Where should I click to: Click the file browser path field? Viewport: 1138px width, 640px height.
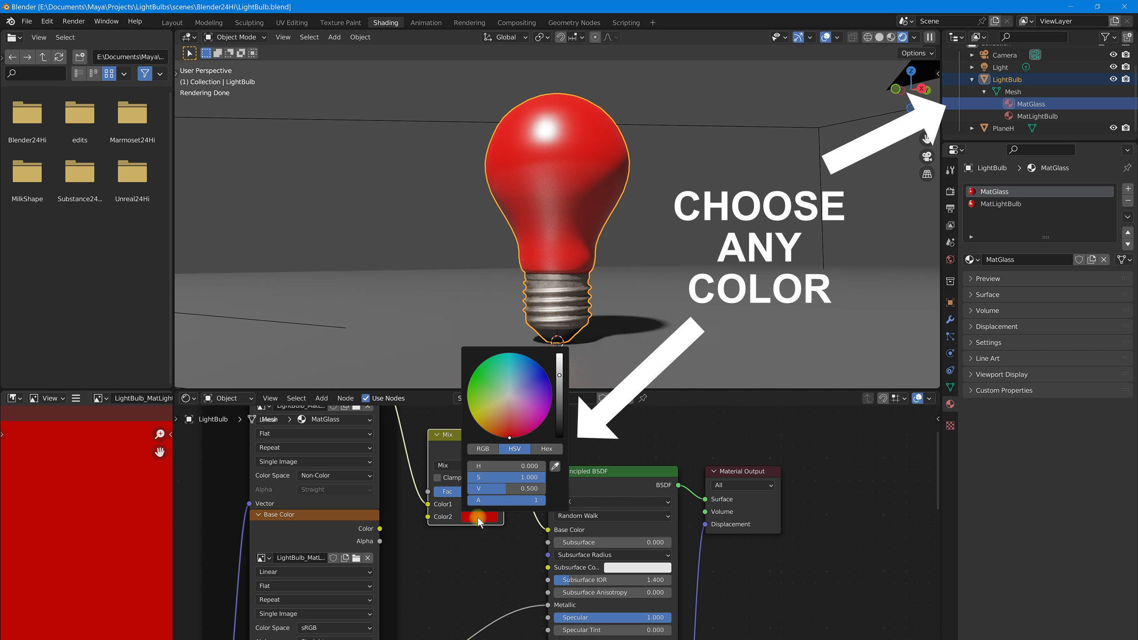click(x=130, y=57)
